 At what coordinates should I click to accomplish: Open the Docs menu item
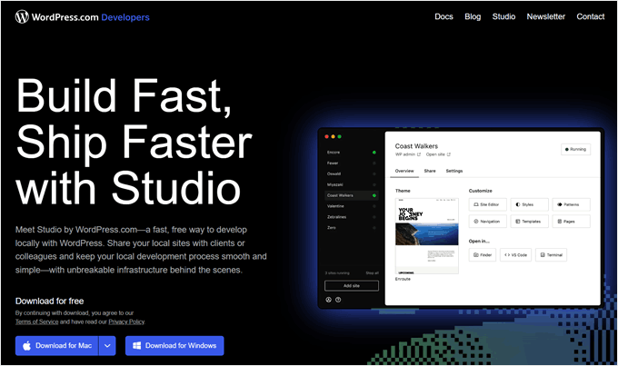coord(444,16)
